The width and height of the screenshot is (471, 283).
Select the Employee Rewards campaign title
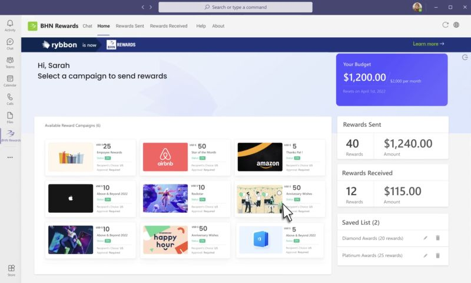click(110, 153)
